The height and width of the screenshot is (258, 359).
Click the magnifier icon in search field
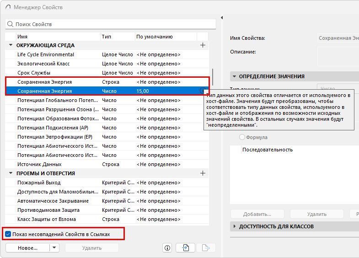point(10,24)
